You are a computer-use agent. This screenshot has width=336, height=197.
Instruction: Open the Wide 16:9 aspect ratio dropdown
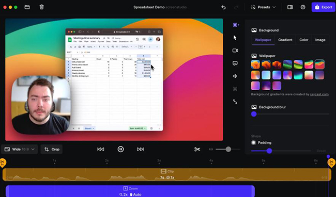20,150
